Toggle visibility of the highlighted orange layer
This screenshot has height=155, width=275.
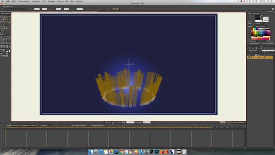(248, 57)
